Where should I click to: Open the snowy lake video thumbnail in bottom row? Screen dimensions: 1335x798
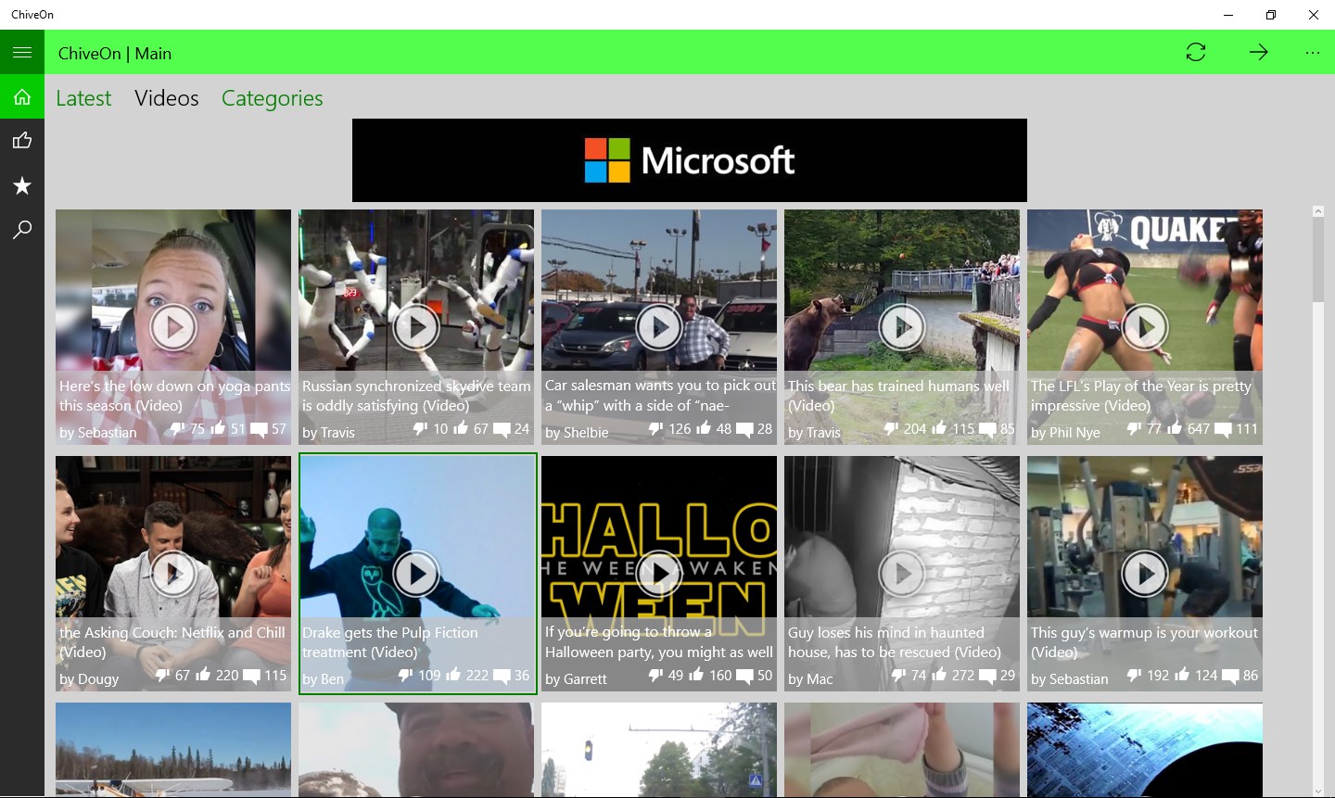(173, 749)
